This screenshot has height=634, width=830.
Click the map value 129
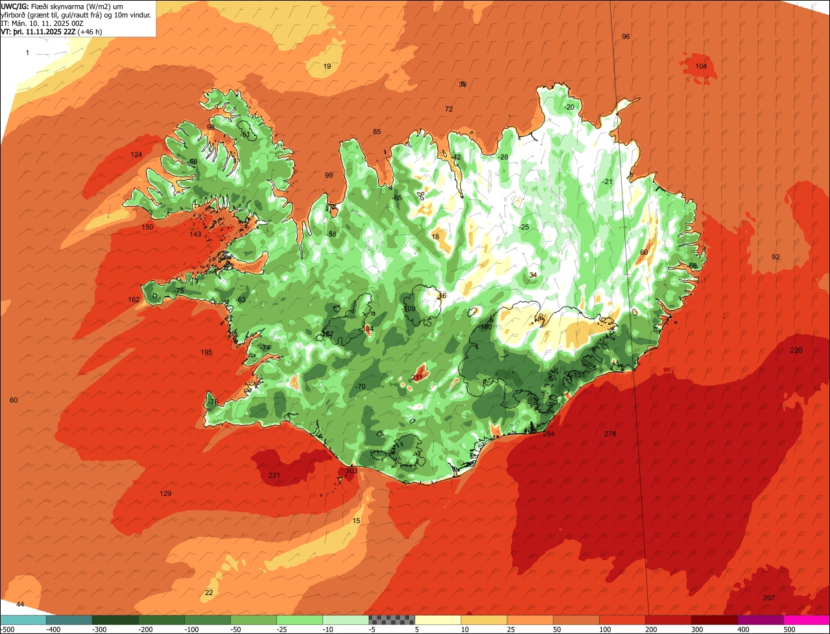166,494
